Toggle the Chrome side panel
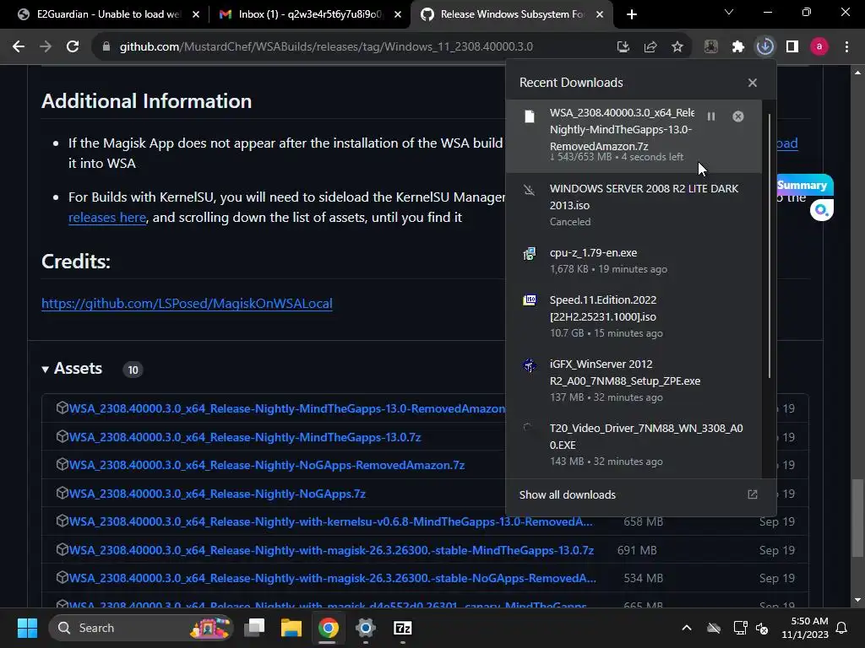The width and height of the screenshot is (865, 648). pos(792,46)
